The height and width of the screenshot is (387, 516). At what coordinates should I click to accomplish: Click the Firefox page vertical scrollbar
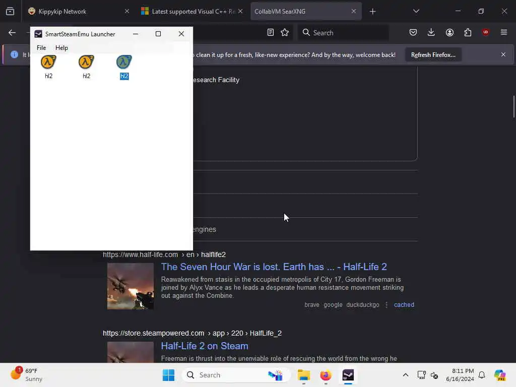(x=513, y=106)
